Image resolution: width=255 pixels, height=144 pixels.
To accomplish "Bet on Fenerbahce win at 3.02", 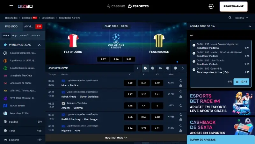I will pos(129,59).
